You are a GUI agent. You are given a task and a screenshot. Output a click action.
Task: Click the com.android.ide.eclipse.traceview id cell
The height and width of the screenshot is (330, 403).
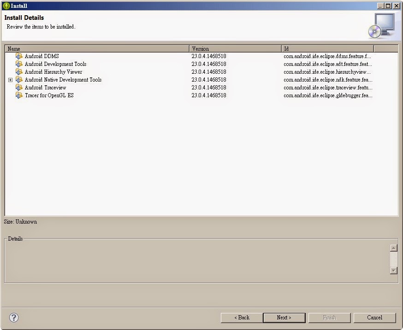[328, 87]
